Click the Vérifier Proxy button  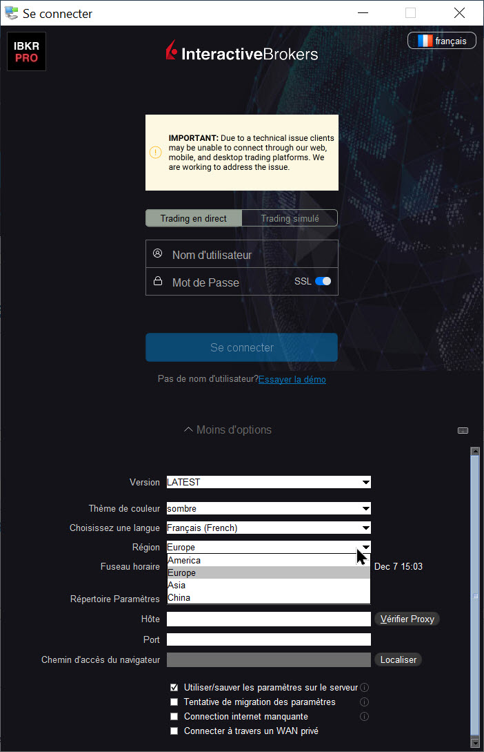pos(407,619)
